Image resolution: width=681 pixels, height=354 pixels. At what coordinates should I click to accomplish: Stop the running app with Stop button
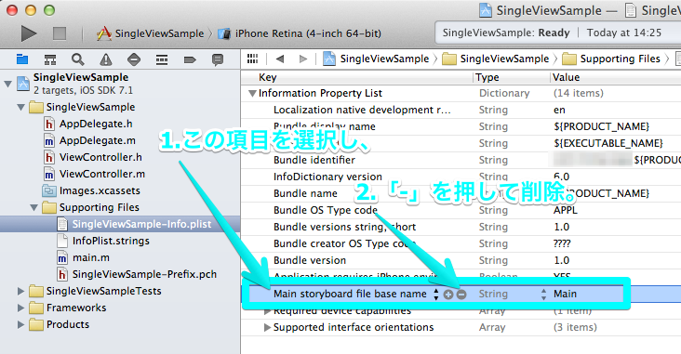tap(60, 33)
